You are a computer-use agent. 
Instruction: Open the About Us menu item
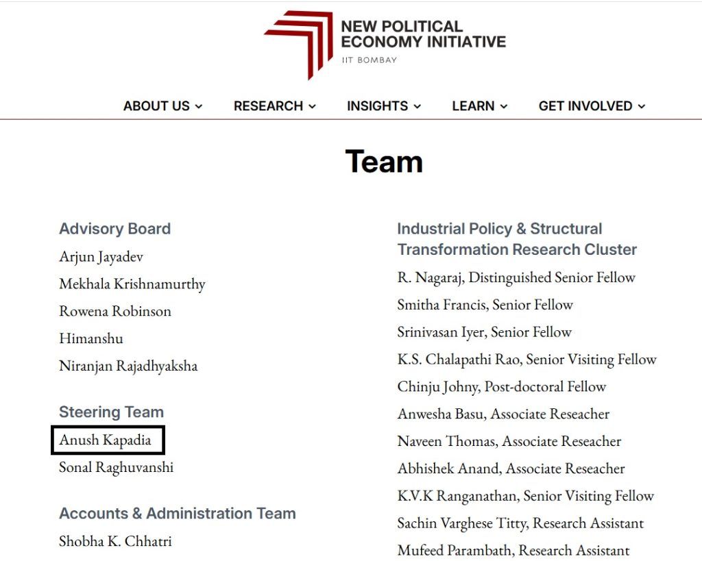coord(156,106)
